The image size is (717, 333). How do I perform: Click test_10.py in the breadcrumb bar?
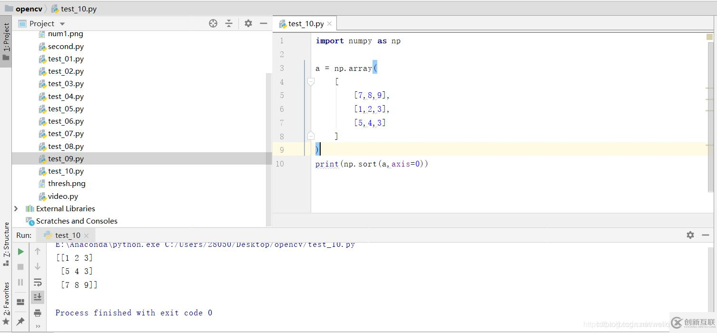pyautogui.click(x=74, y=9)
